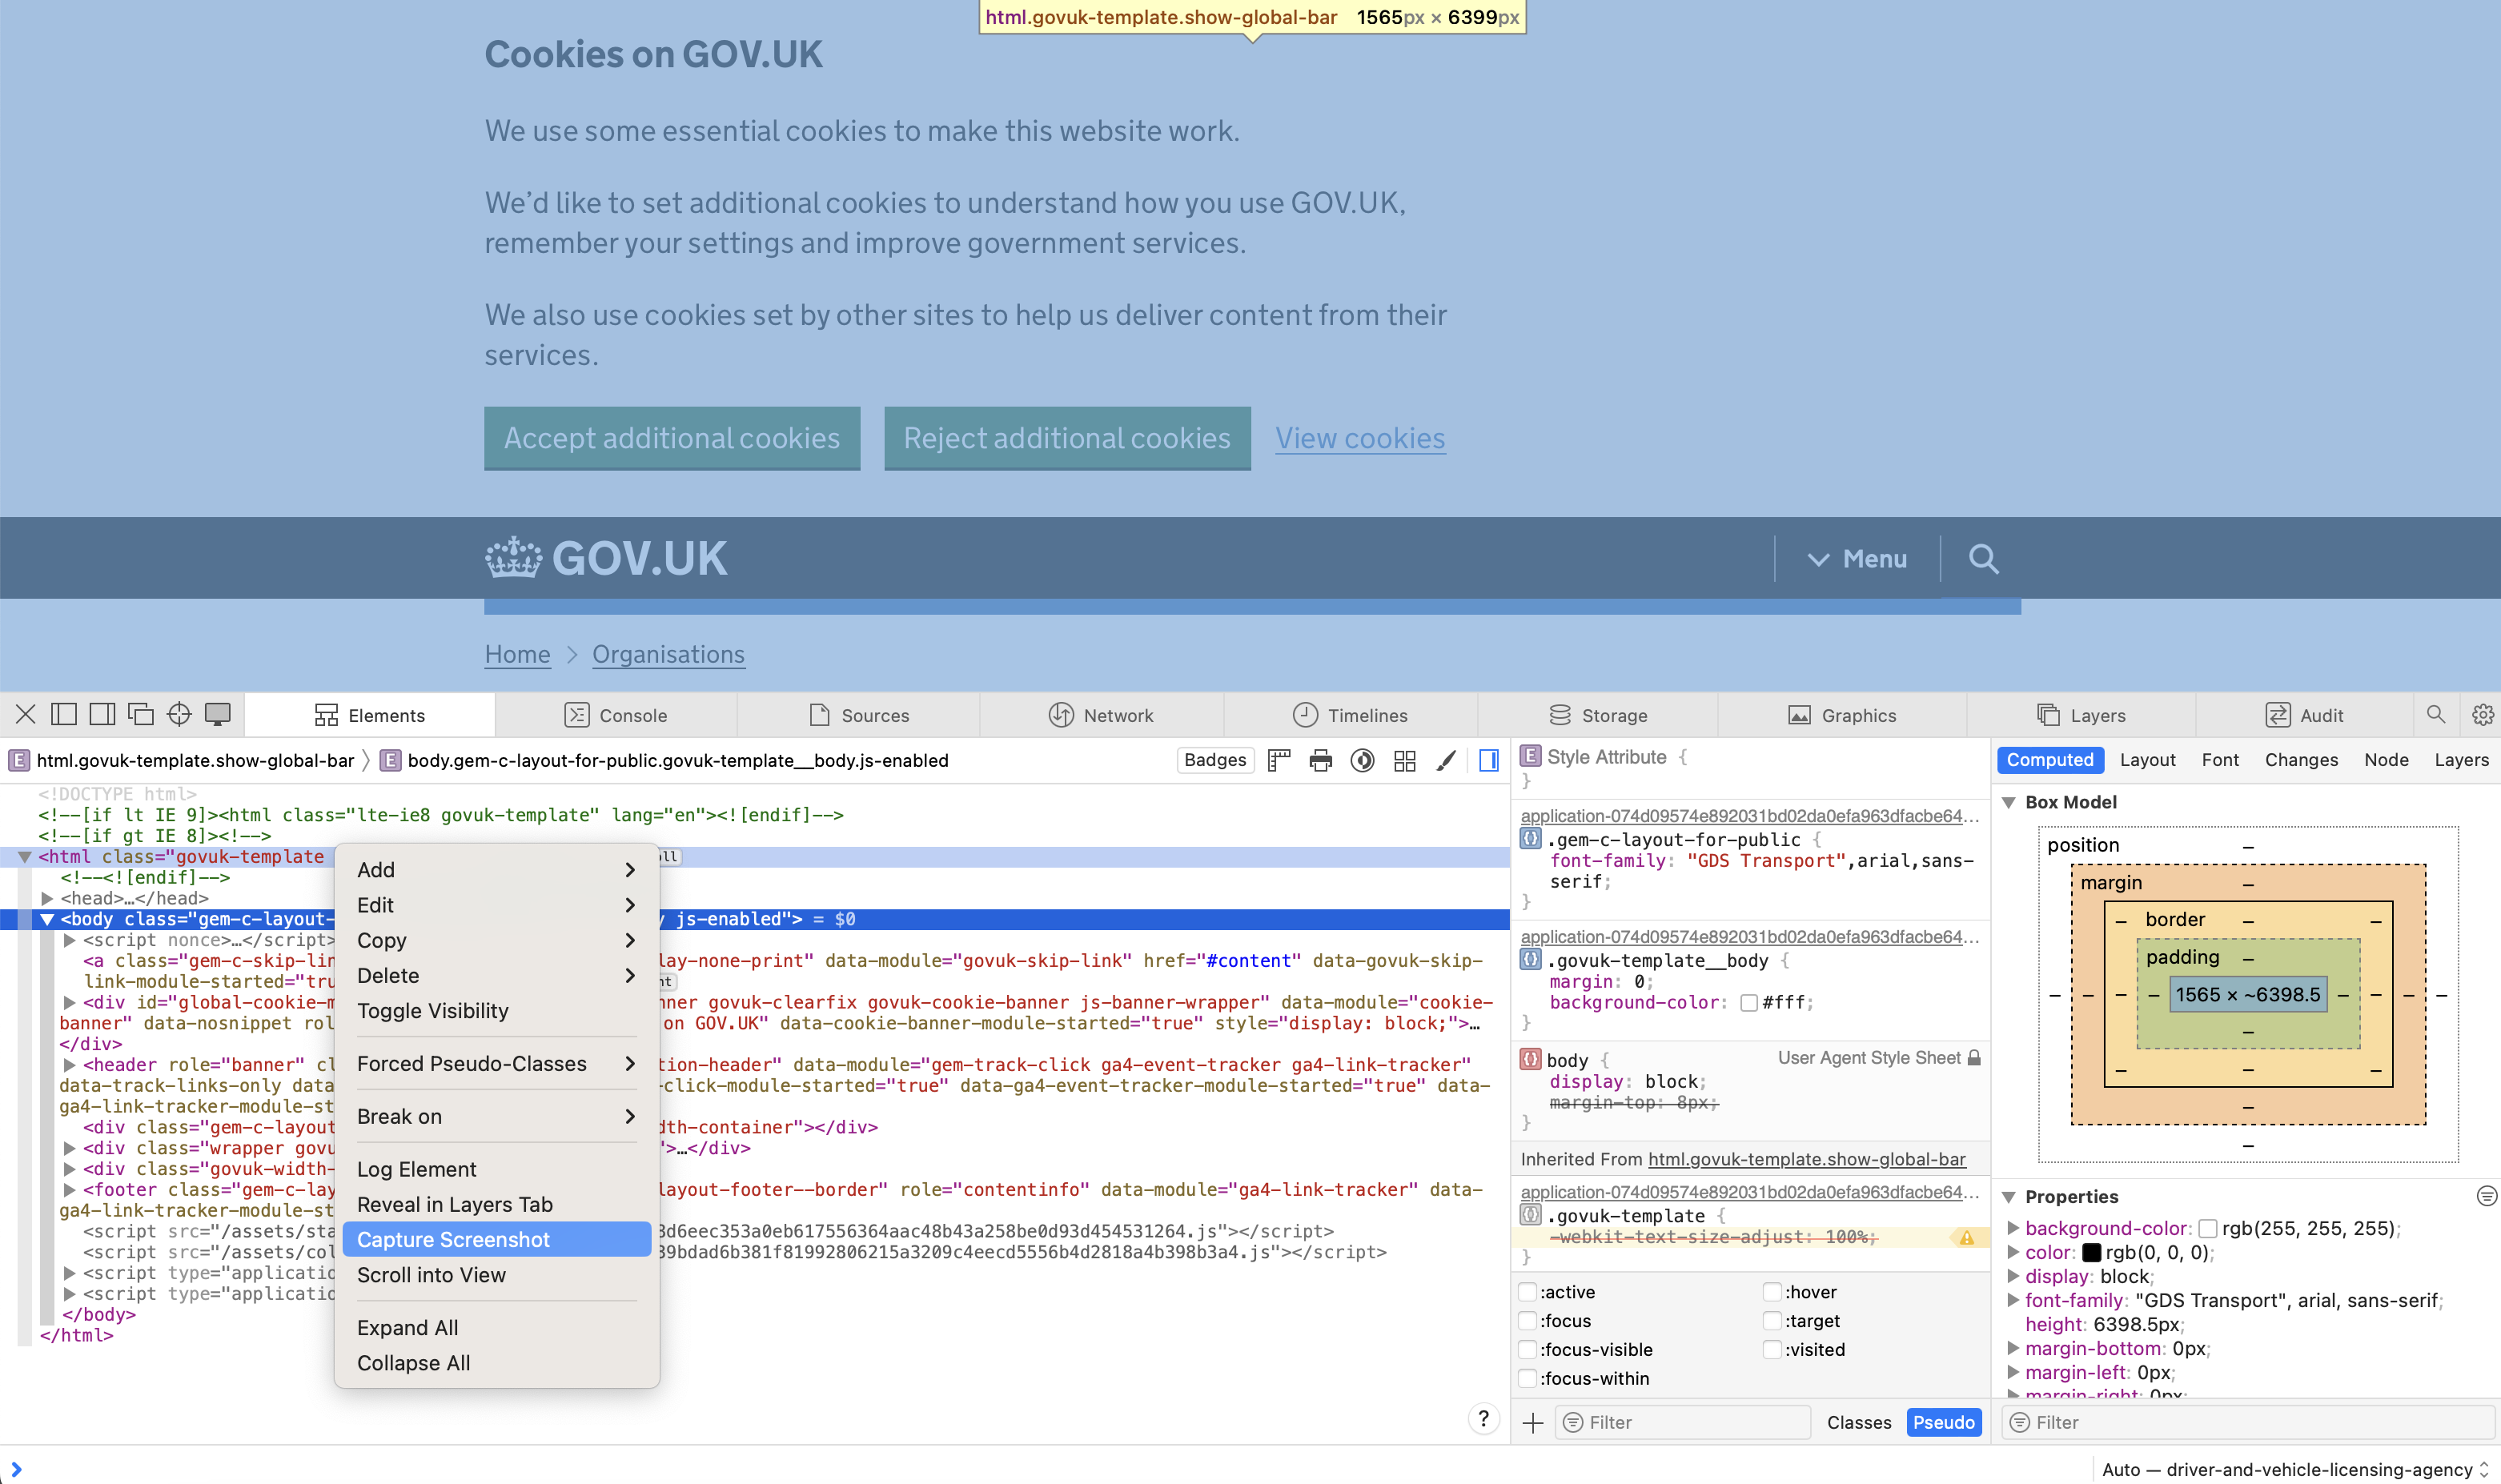
Task: Open the View cookies link
Action: tap(1360, 438)
